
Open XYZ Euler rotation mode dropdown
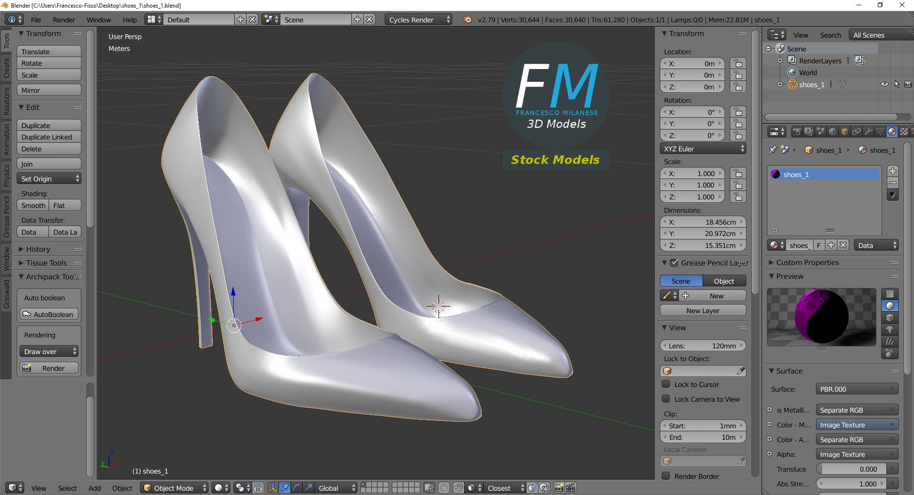tap(703, 148)
